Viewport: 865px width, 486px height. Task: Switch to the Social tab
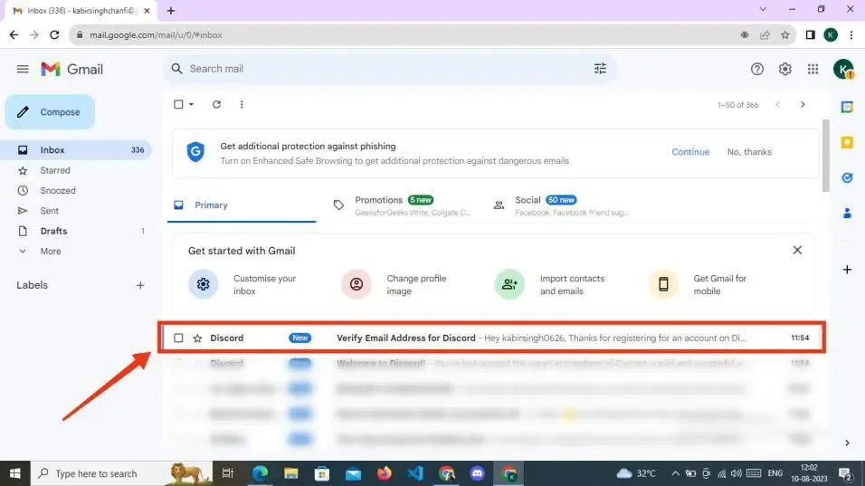[x=561, y=205]
